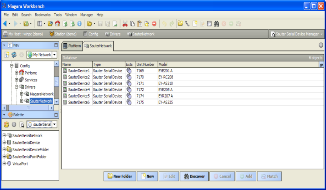This screenshot has width=326, height=190.
Task: Open the Tools menu
Action: [x=58, y=15]
